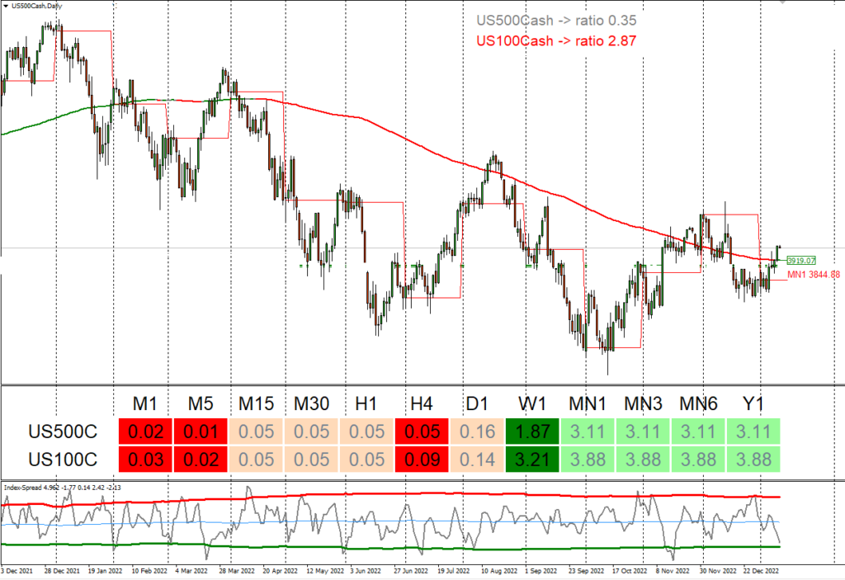Click the H1 timeframe column header
The height and width of the screenshot is (580, 845).
[366, 403]
